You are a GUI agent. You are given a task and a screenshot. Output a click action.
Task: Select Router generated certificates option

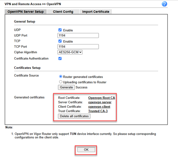point(60,77)
